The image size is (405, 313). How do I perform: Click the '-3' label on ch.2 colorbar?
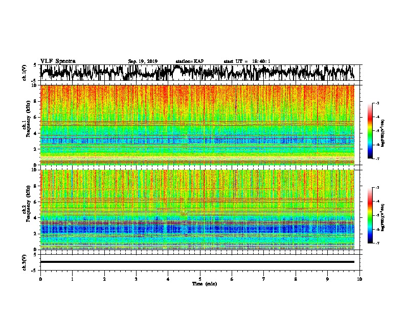(x=377, y=188)
